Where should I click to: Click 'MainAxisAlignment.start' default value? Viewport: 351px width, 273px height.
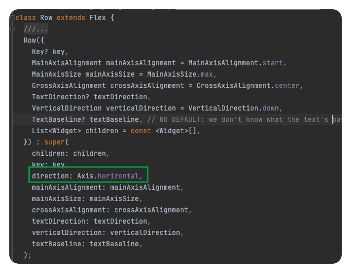click(236, 63)
